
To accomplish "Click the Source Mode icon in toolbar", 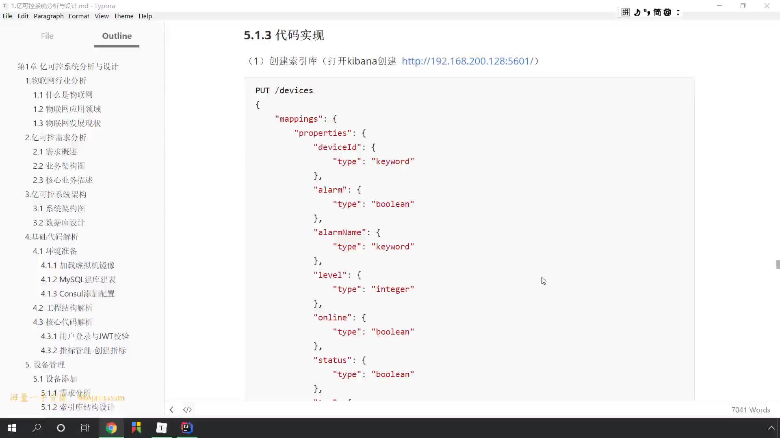I will tap(187, 409).
